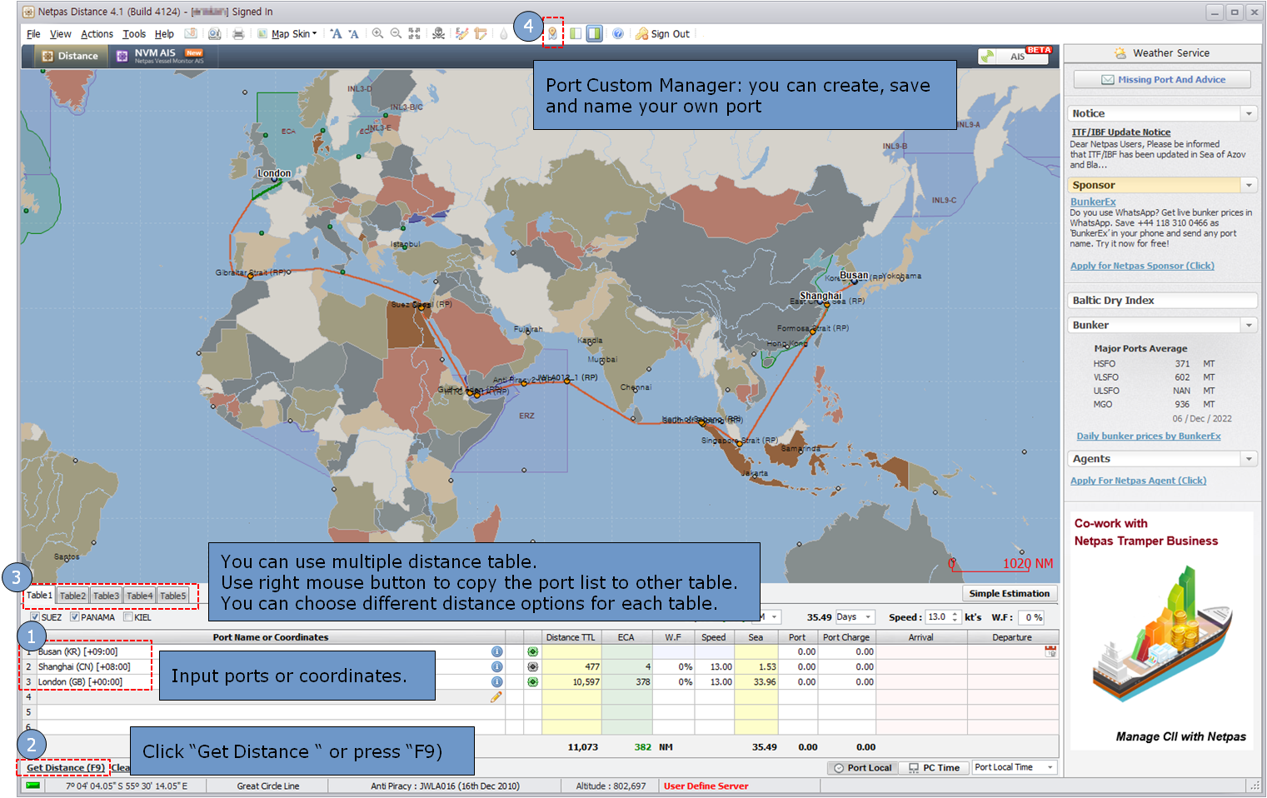The height and width of the screenshot is (798, 1267).
Task: Open the Baltic Dry Index panel
Action: [x=1162, y=301]
